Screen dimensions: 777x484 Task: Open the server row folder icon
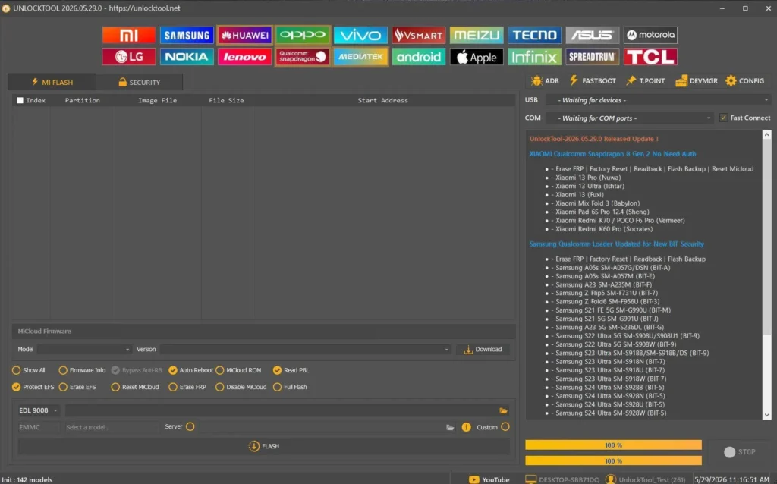(x=450, y=427)
